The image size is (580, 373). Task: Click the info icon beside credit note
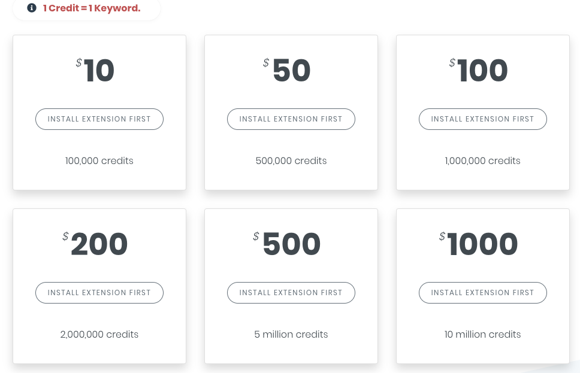pos(32,8)
